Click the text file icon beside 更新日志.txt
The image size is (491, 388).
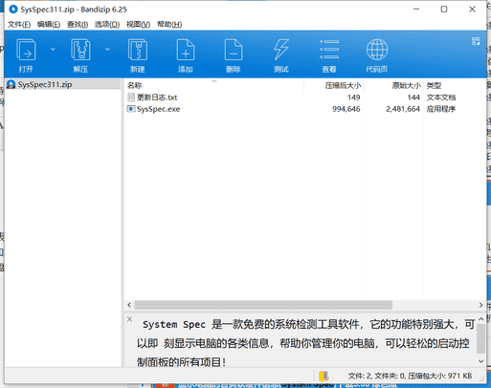pyautogui.click(x=131, y=97)
